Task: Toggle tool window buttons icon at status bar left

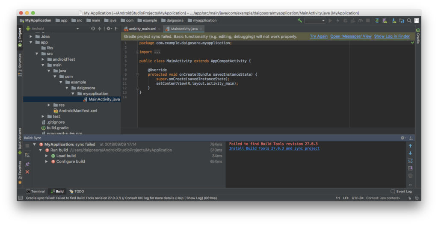Action: [x=21, y=198]
